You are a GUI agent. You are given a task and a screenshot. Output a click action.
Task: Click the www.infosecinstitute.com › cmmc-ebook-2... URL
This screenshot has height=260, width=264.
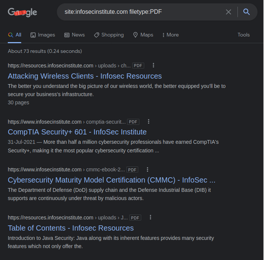(66, 170)
